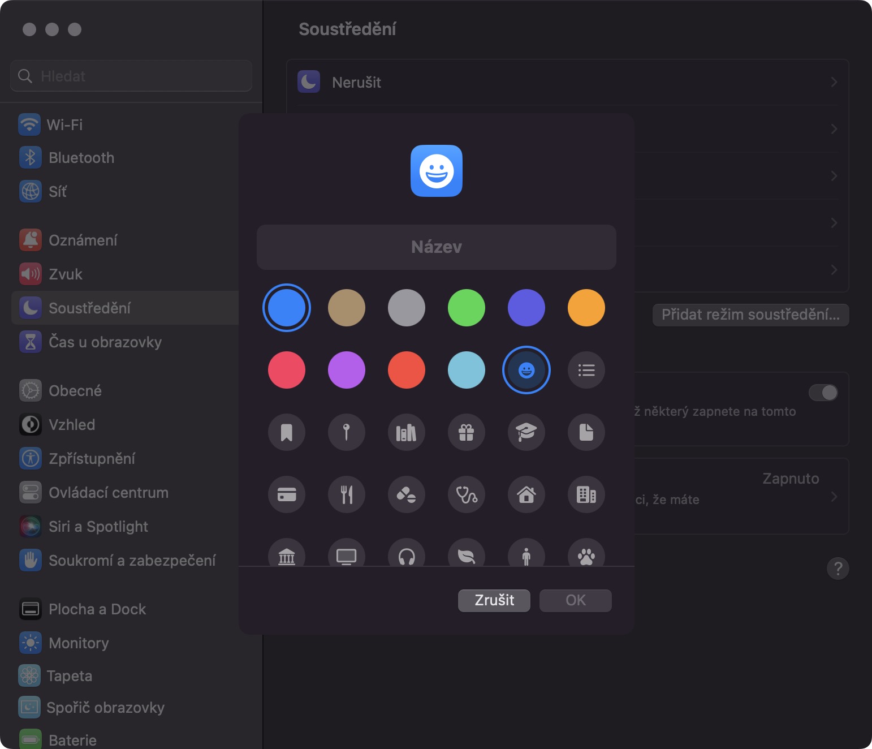872x749 pixels.
Task: Choose the red-orange color swatch
Action: (x=407, y=370)
